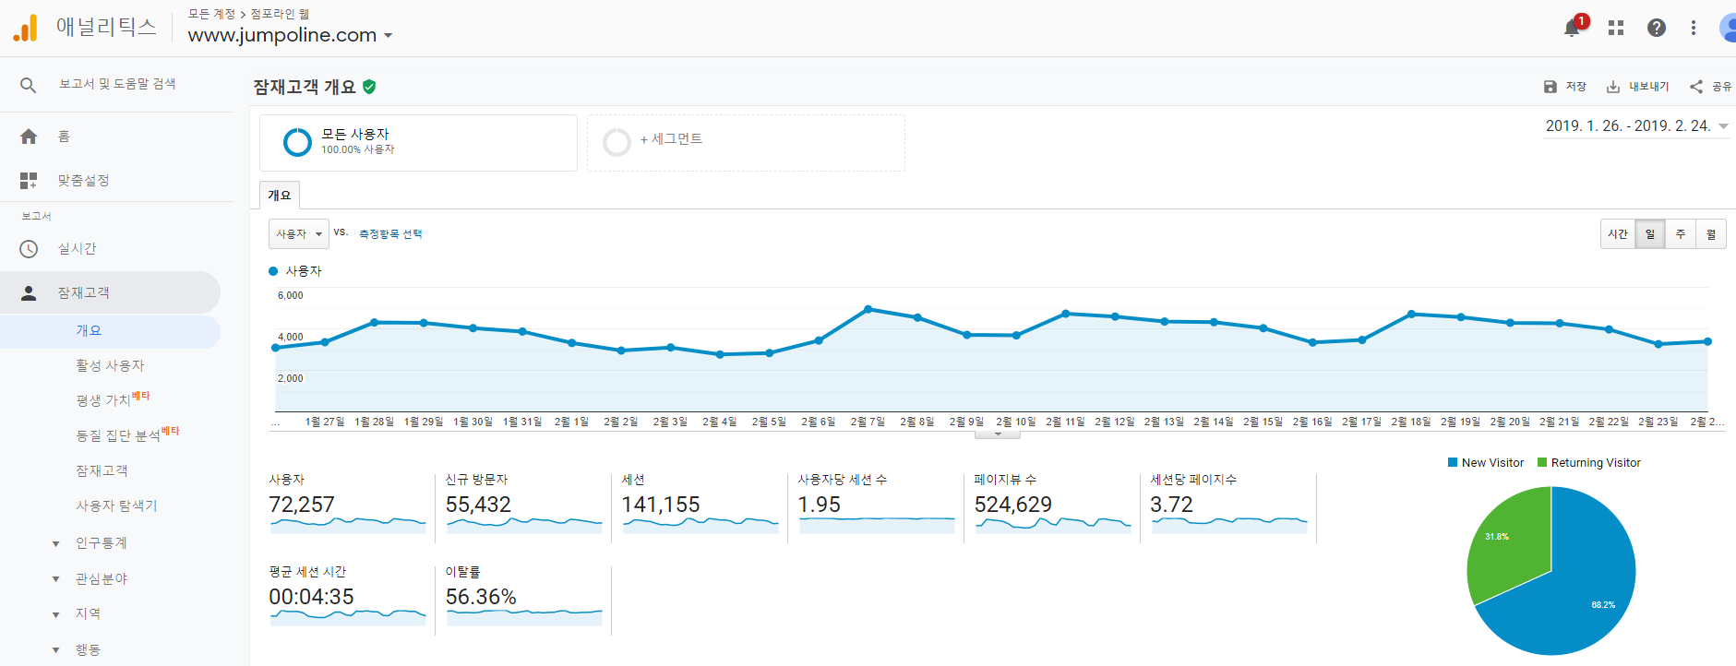Click the 측정항목 선택 link
Screen dimensions: 1736x666
(x=390, y=234)
